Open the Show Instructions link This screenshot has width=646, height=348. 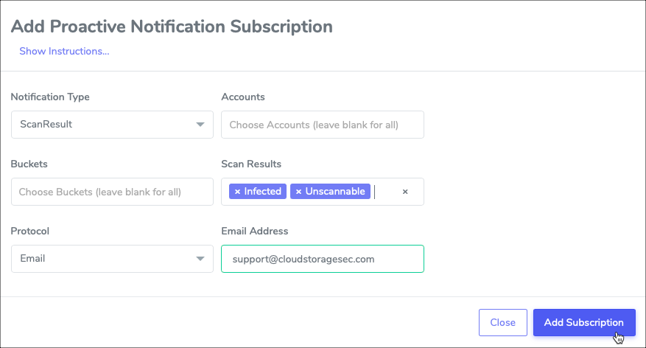(x=64, y=51)
